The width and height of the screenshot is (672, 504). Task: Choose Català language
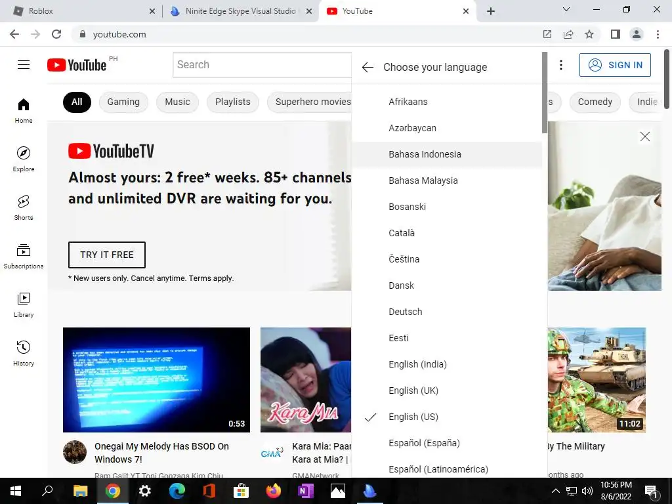tap(446, 233)
